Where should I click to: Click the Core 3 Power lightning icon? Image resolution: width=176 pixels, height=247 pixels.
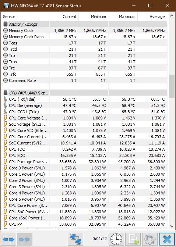pos(6,187)
